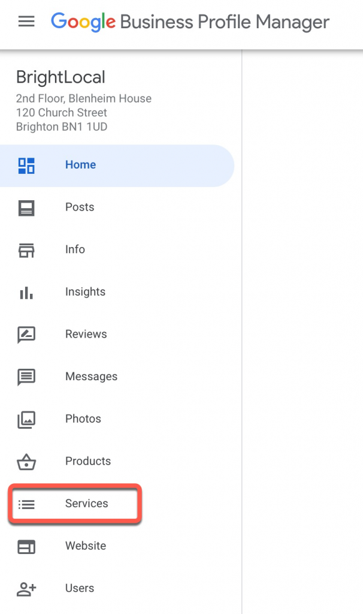Click the Website sidebar link

(85, 546)
